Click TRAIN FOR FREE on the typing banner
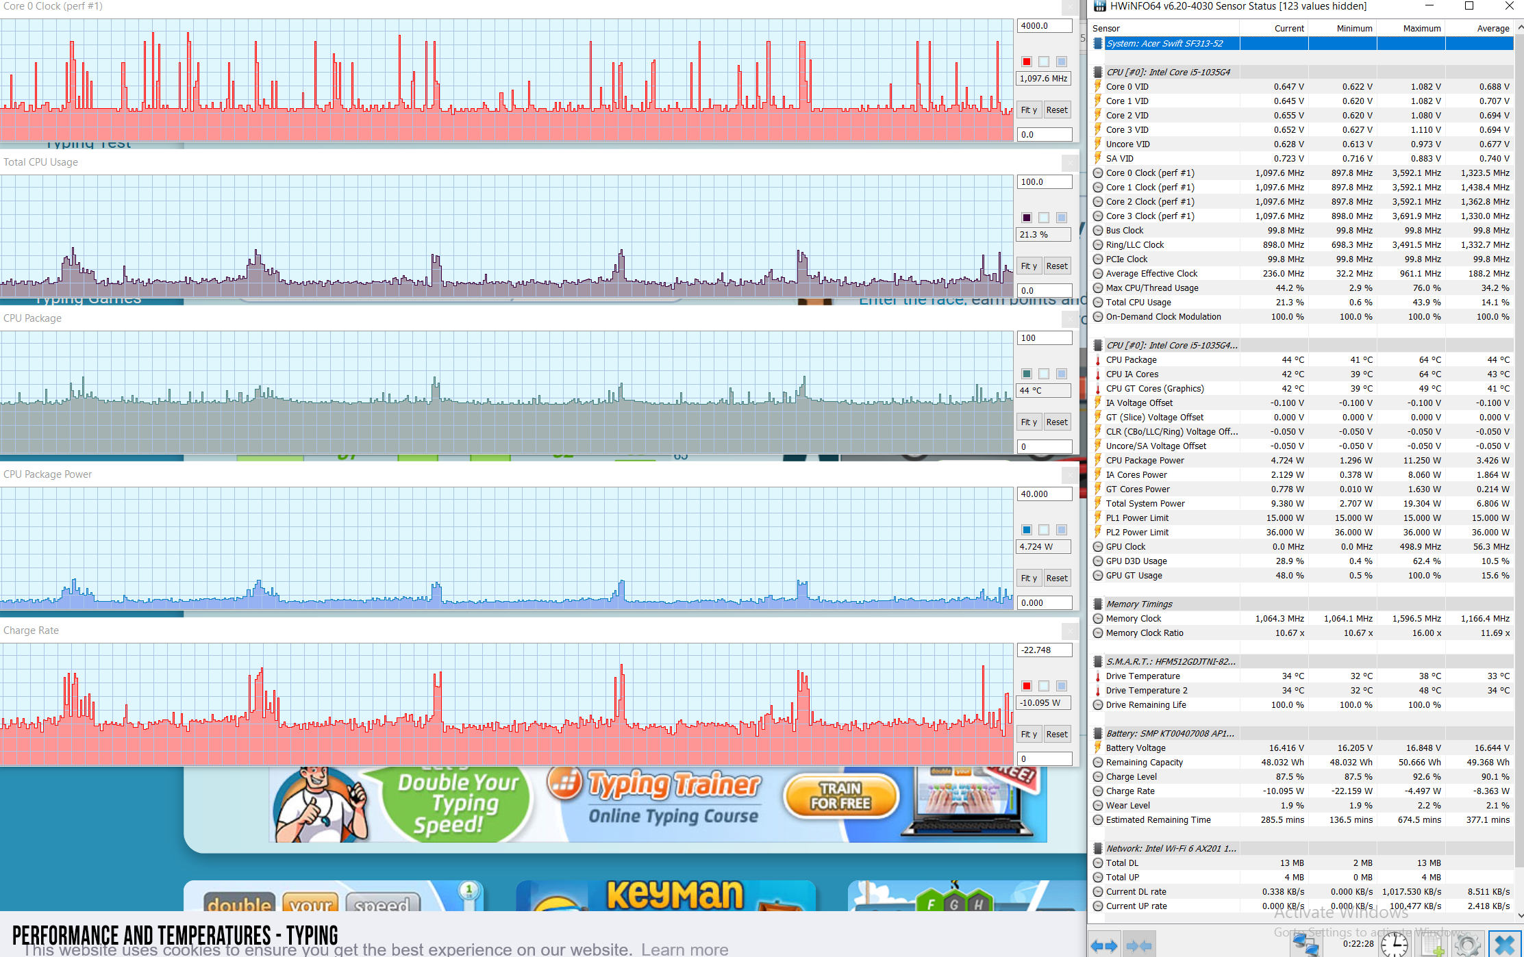This screenshot has height=957, width=1524. click(x=841, y=796)
